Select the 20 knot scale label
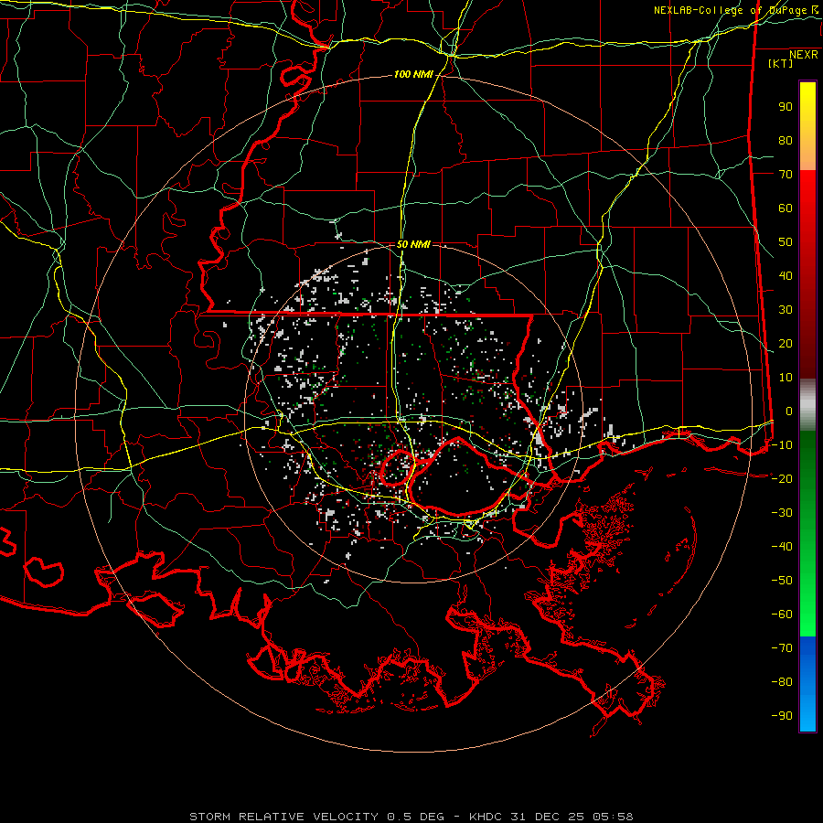The width and height of the screenshot is (823, 823). (x=786, y=343)
